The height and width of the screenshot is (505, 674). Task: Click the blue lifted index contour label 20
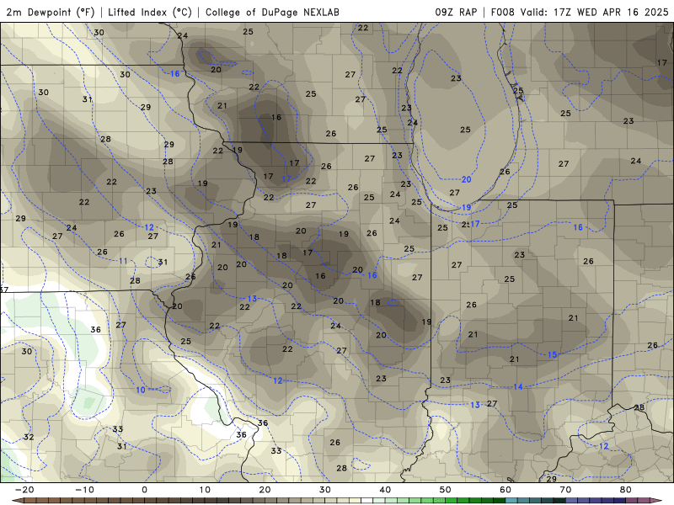(467, 179)
